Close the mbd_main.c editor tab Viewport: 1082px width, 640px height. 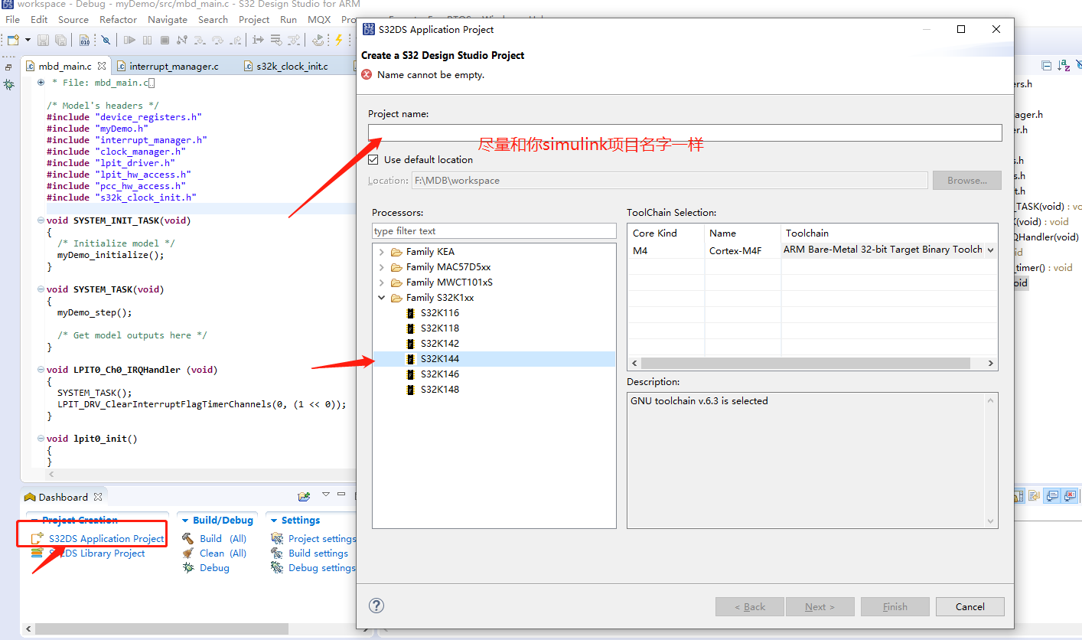[x=102, y=66]
